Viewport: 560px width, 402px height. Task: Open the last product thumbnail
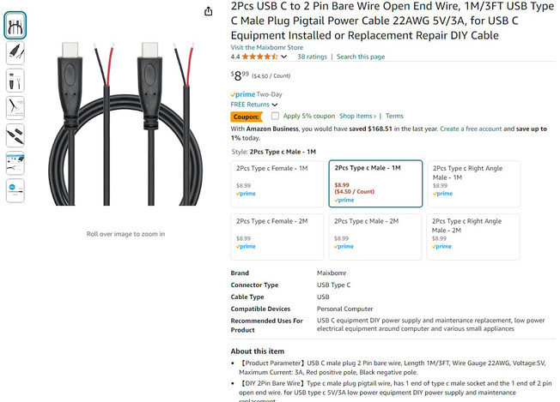point(15,189)
